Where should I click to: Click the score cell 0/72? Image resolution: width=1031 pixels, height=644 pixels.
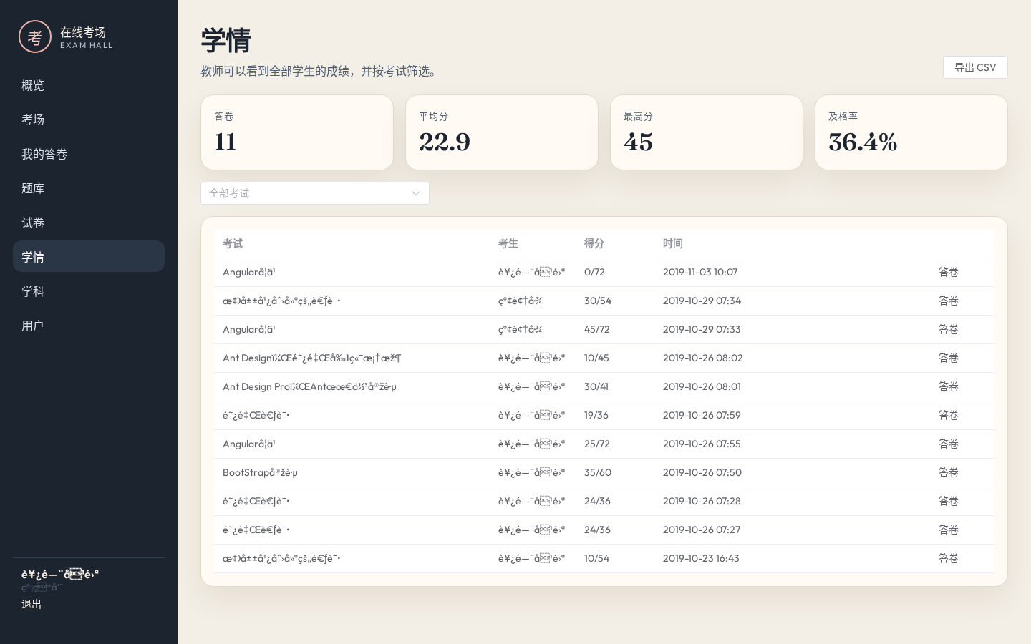pos(594,272)
